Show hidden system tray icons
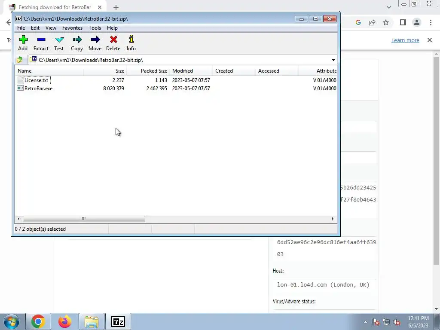The image size is (440, 330). (x=365, y=322)
